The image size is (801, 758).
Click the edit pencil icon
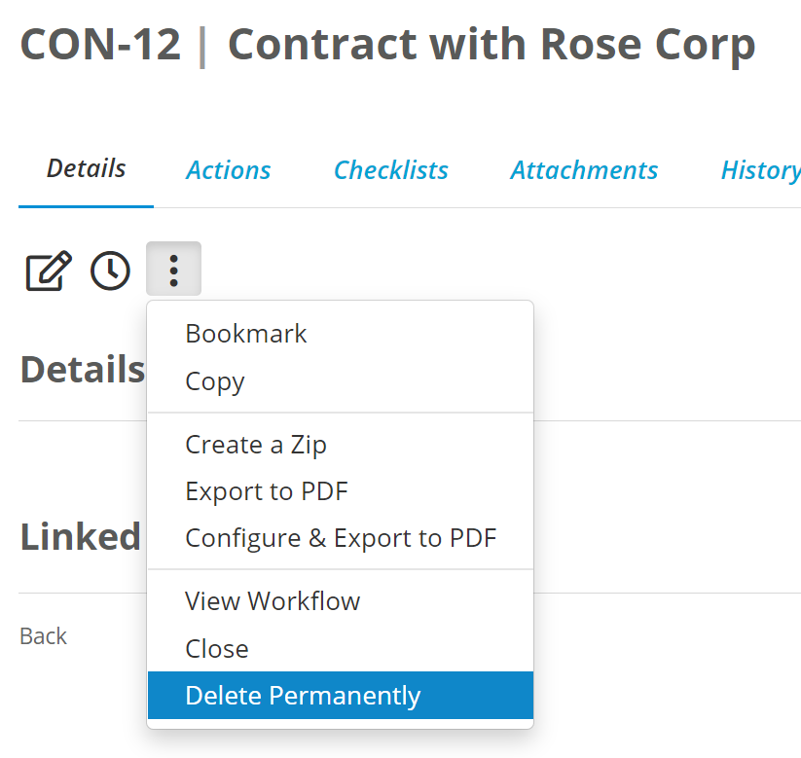pyautogui.click(x=49, y=271)
